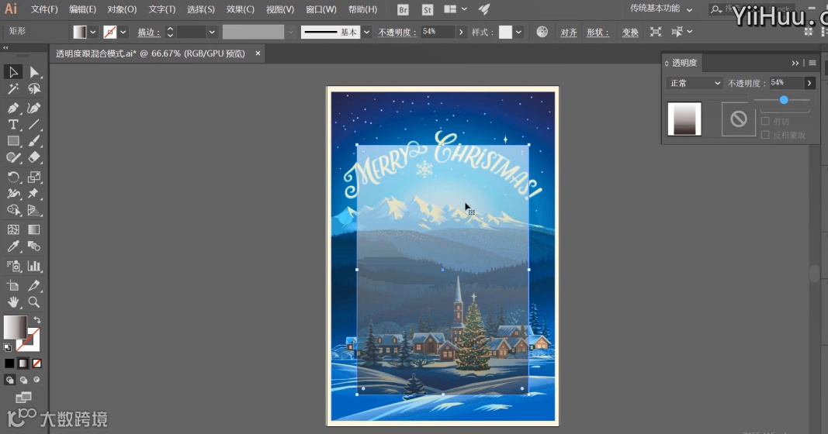Click the gradient Fill swatch in the toolbox

pos(14,327)
